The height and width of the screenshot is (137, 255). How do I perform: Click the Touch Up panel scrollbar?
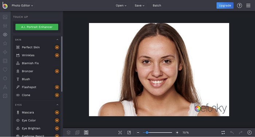[x=62, y=64]
